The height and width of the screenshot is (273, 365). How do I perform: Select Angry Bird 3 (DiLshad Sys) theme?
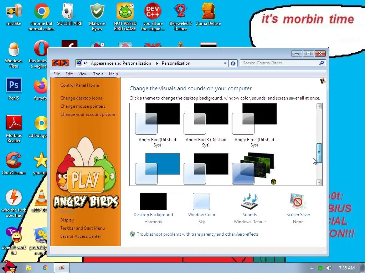click(x=206, y=125)
